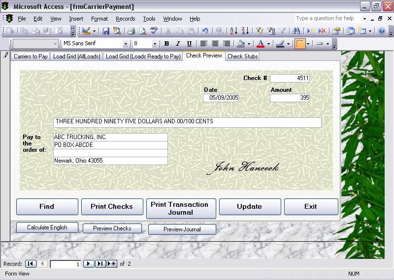Switch to the Check Stubs tab
The image size is (394, 280).
click(242, 56)
